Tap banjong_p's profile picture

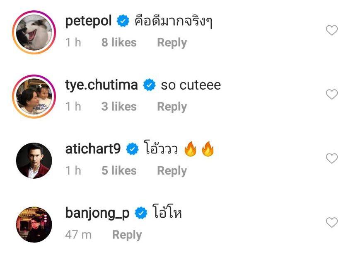click(x=34, y=224)
